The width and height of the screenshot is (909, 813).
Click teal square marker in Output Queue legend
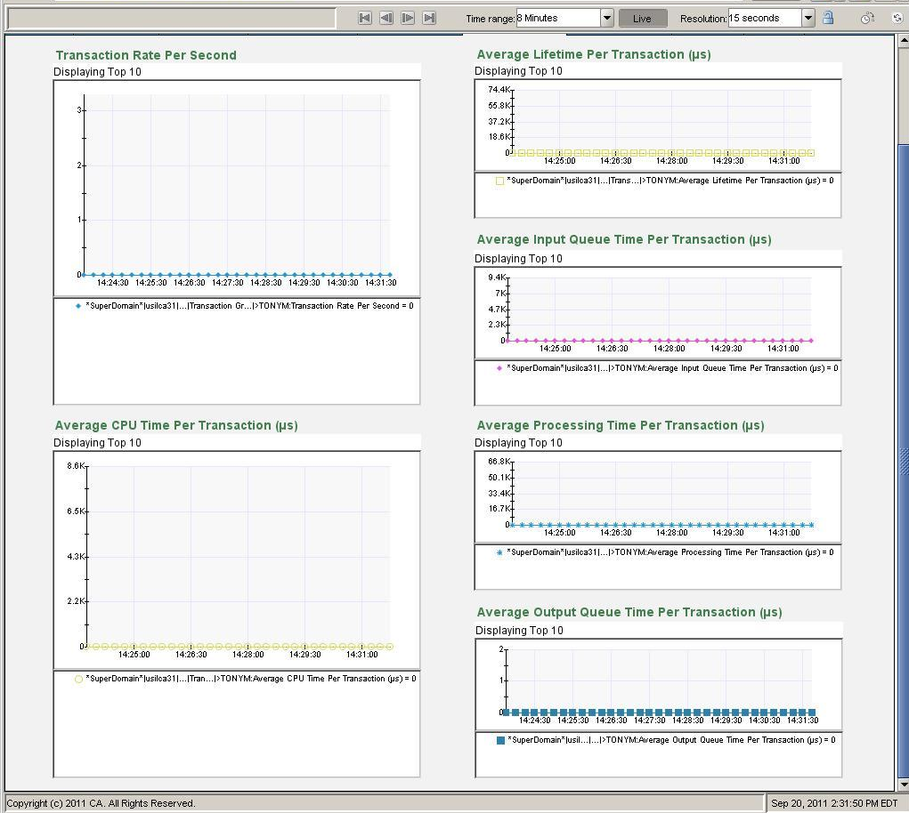(501, 740)
